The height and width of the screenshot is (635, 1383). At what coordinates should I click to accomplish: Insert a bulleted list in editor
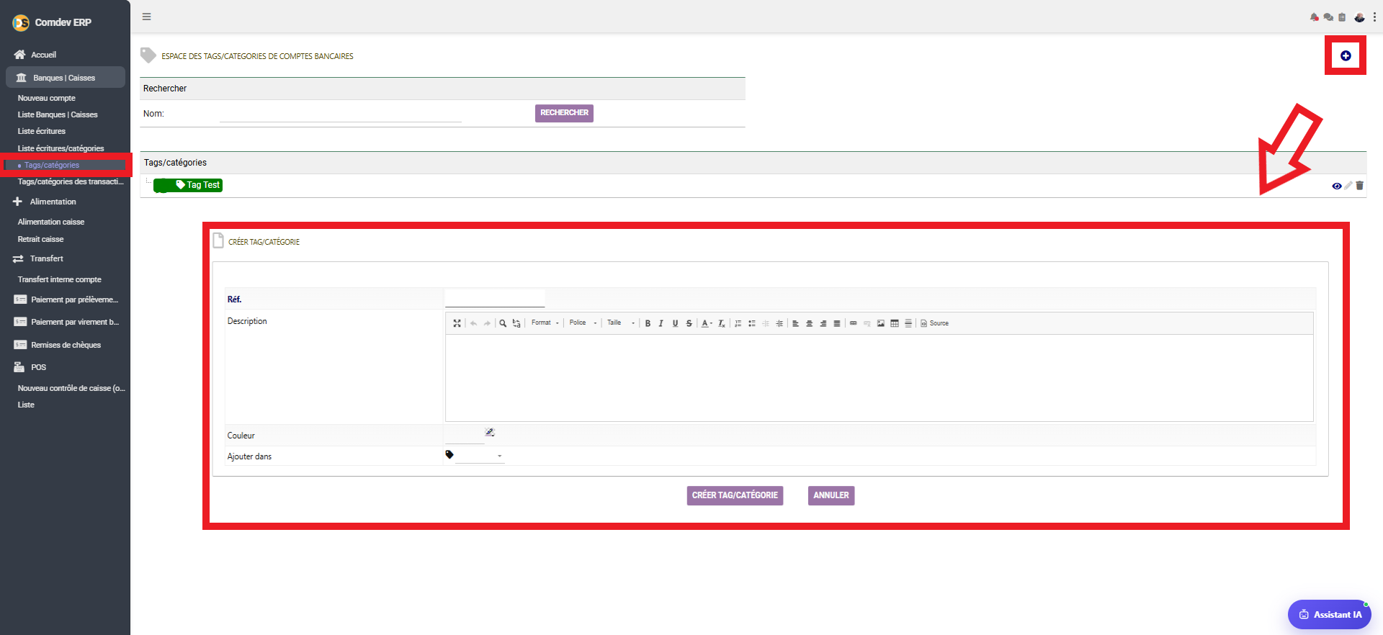(x=751, y=323)
